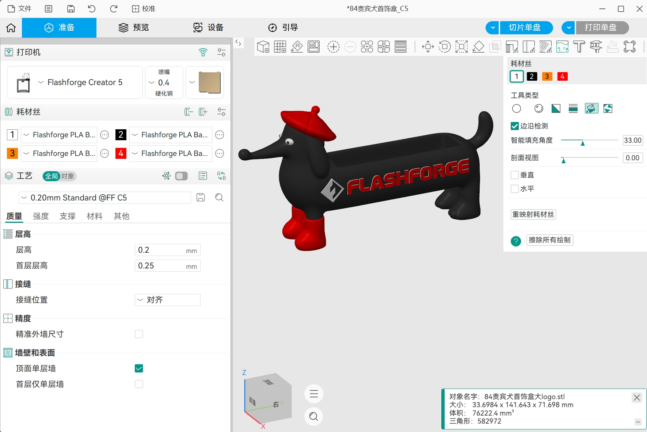Open variable layer height tool

tap(401, 47)
